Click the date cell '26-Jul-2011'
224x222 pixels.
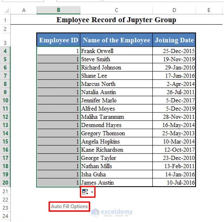coord(174,92)
